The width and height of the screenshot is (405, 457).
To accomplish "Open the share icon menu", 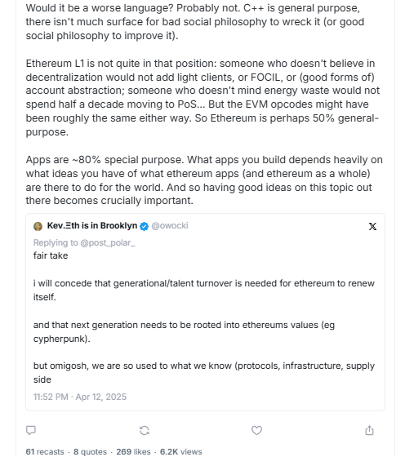I will click(x=369, y=430).
